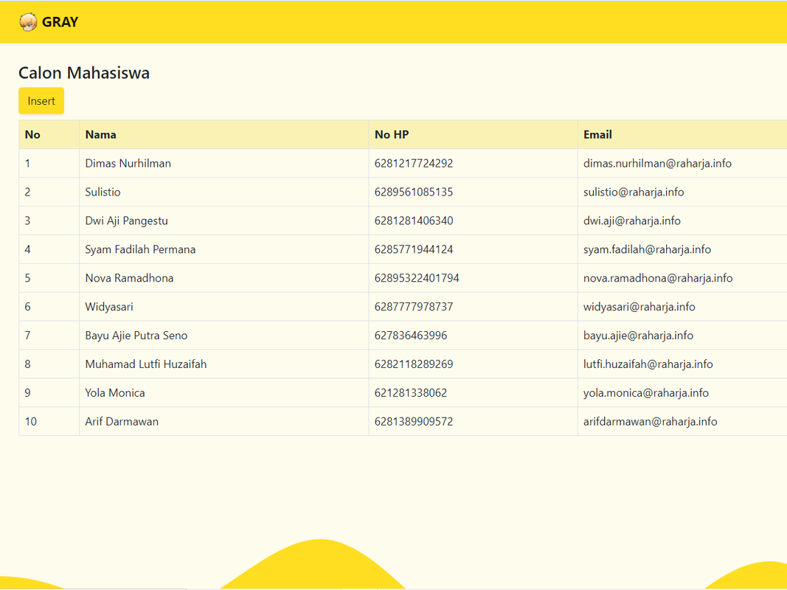Screen dimensions: 787x590
Task: Select email bayu.ajie@raharja.info
Action: click(638, 335)
